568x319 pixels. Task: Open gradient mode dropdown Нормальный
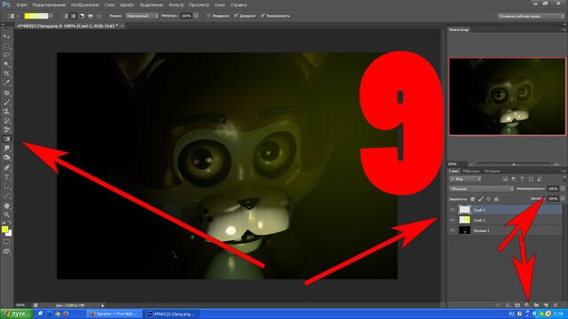click(142, 16)
